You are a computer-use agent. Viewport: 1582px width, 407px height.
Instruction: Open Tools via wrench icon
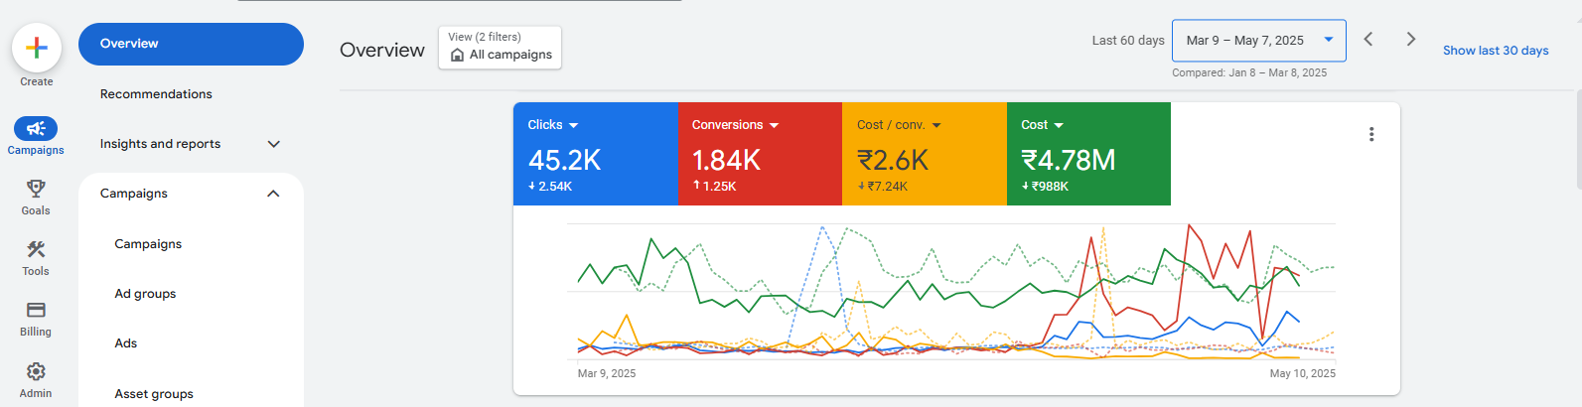(36, 249)
